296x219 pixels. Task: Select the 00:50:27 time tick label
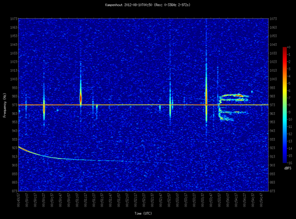[44, 200]
